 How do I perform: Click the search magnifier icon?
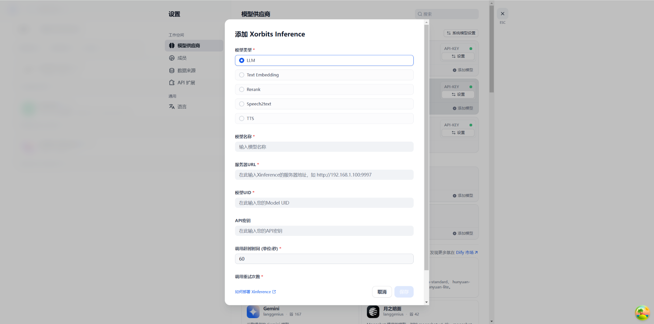(420, 14)
